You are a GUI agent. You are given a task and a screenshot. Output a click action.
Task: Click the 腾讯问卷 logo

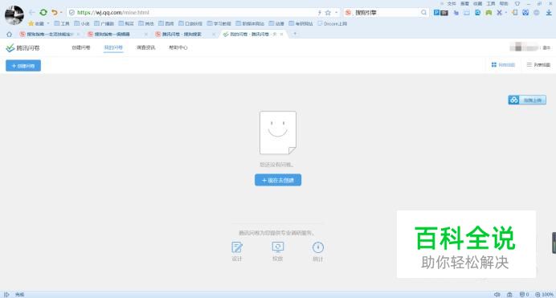pyautogui.click(x=22, y=47)
